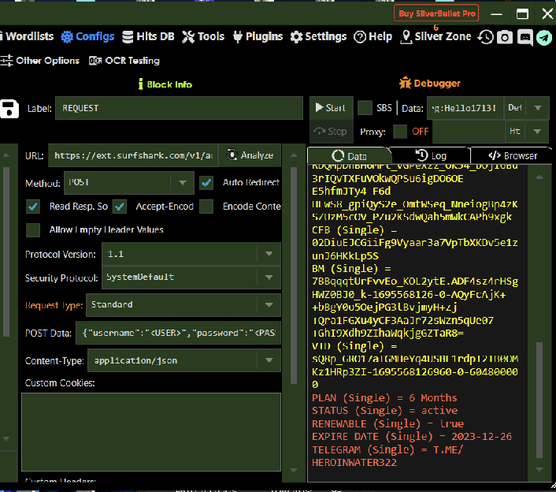556x492 pixels.
Task: Toggle the Auto Redirect checkbox
Action: pos(206,183)
